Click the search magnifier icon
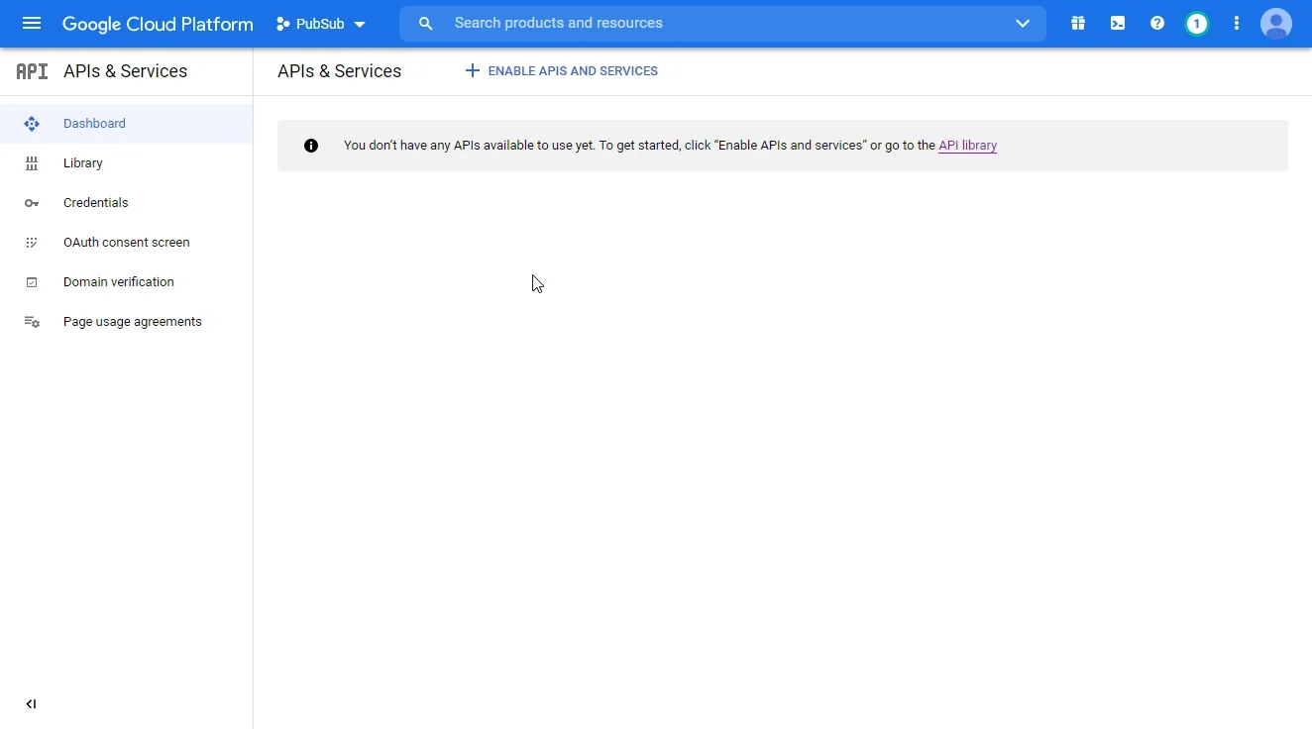This screenshot has width=1312, height=729. click(x=425, y=23)
